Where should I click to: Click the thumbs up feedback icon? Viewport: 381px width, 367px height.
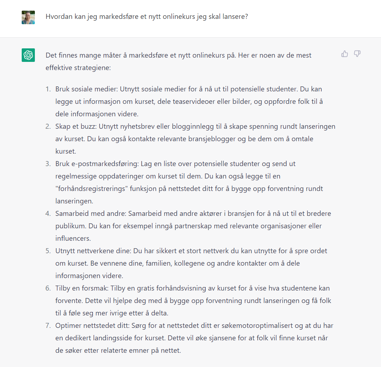coord(345,54)
